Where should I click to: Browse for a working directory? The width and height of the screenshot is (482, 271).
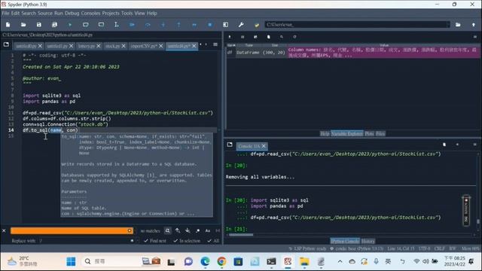point(458,25)
